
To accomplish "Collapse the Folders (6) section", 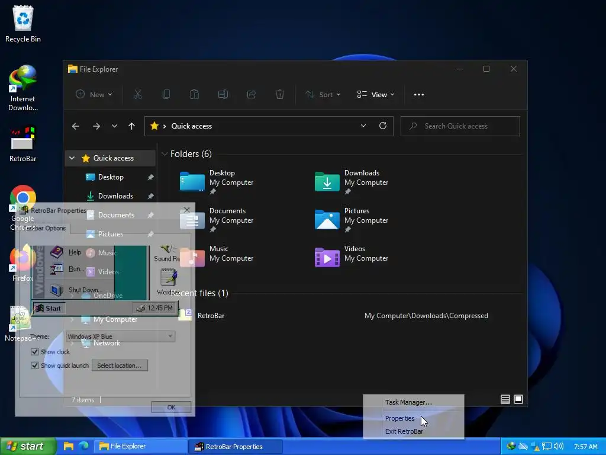I will click(165, 154).
